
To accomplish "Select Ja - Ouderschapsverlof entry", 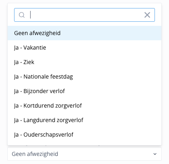I will (84, 135).
